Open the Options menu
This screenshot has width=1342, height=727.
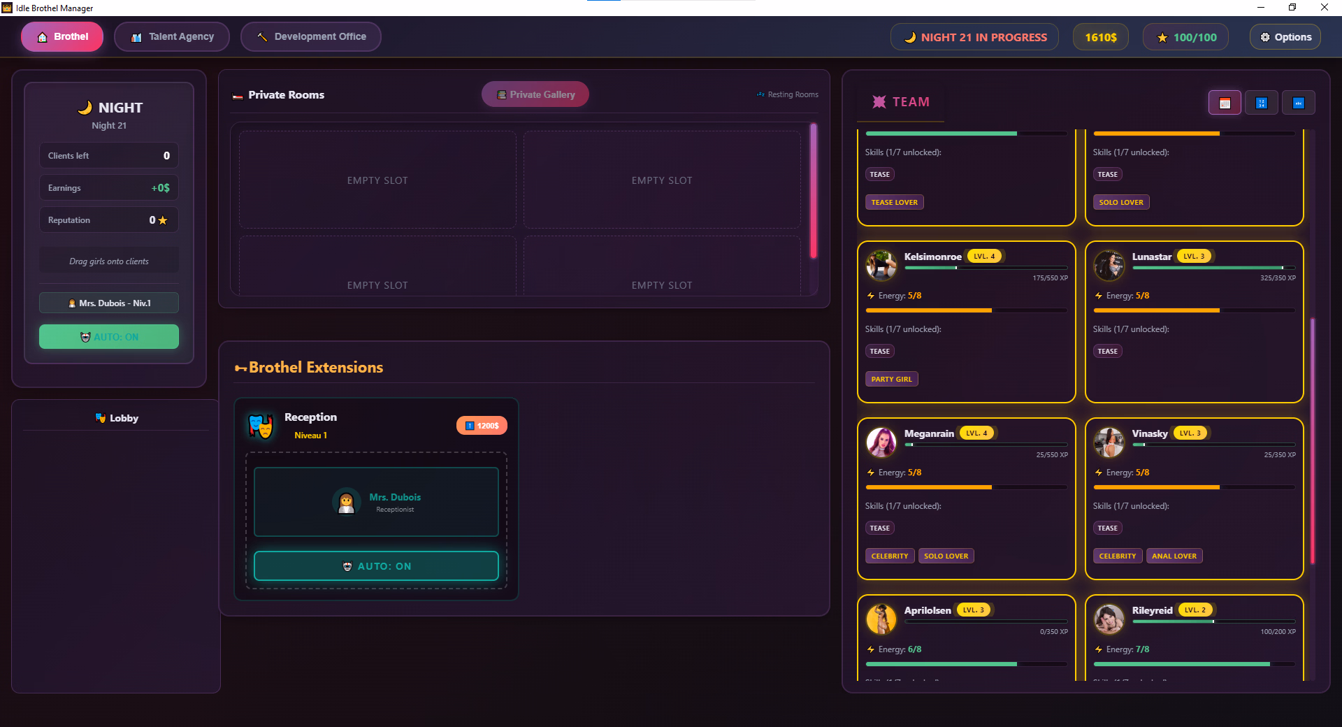(1285, 37)
